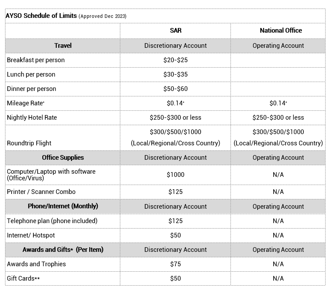Click the Awards and Gifts section header
Viewport: 331px width, 288px height.
coord(63,250)
